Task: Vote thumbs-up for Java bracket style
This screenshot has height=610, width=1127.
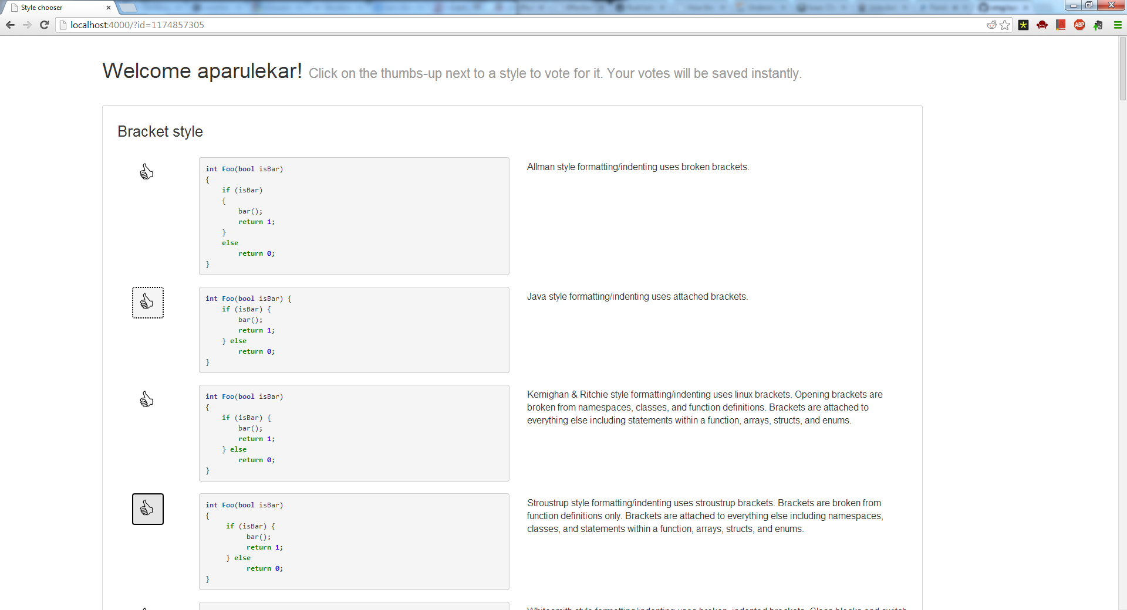Action: 147,303
